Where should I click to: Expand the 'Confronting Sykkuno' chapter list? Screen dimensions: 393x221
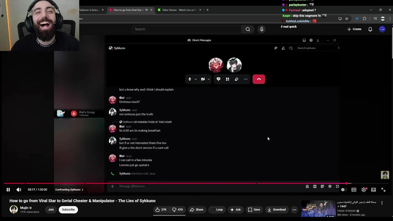point(69,190)
